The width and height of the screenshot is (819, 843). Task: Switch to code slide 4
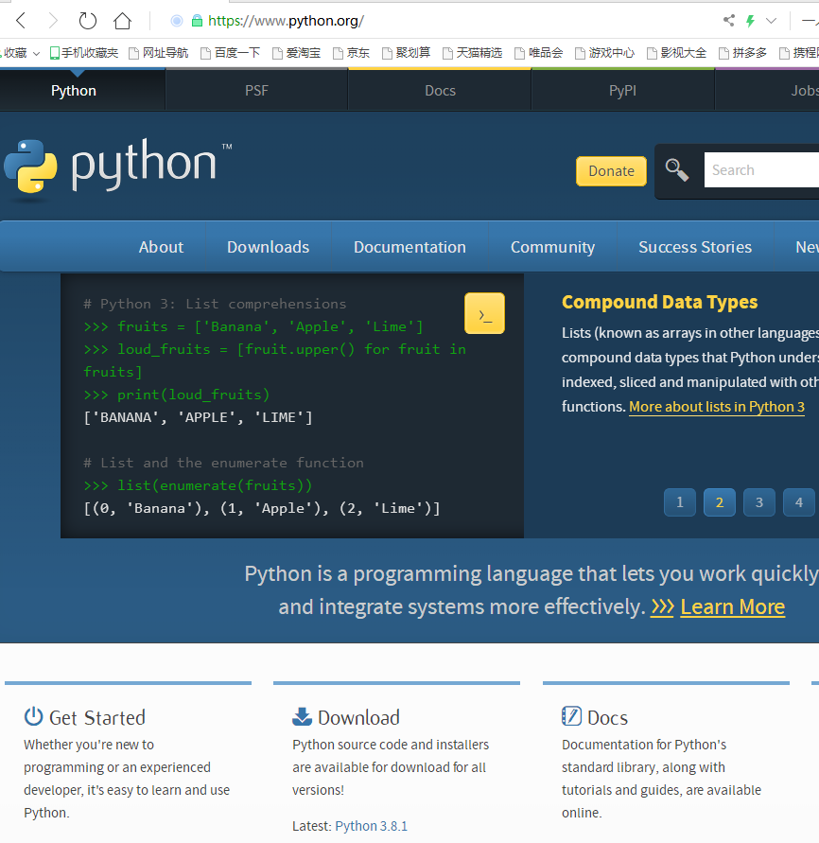coord(799,502)
